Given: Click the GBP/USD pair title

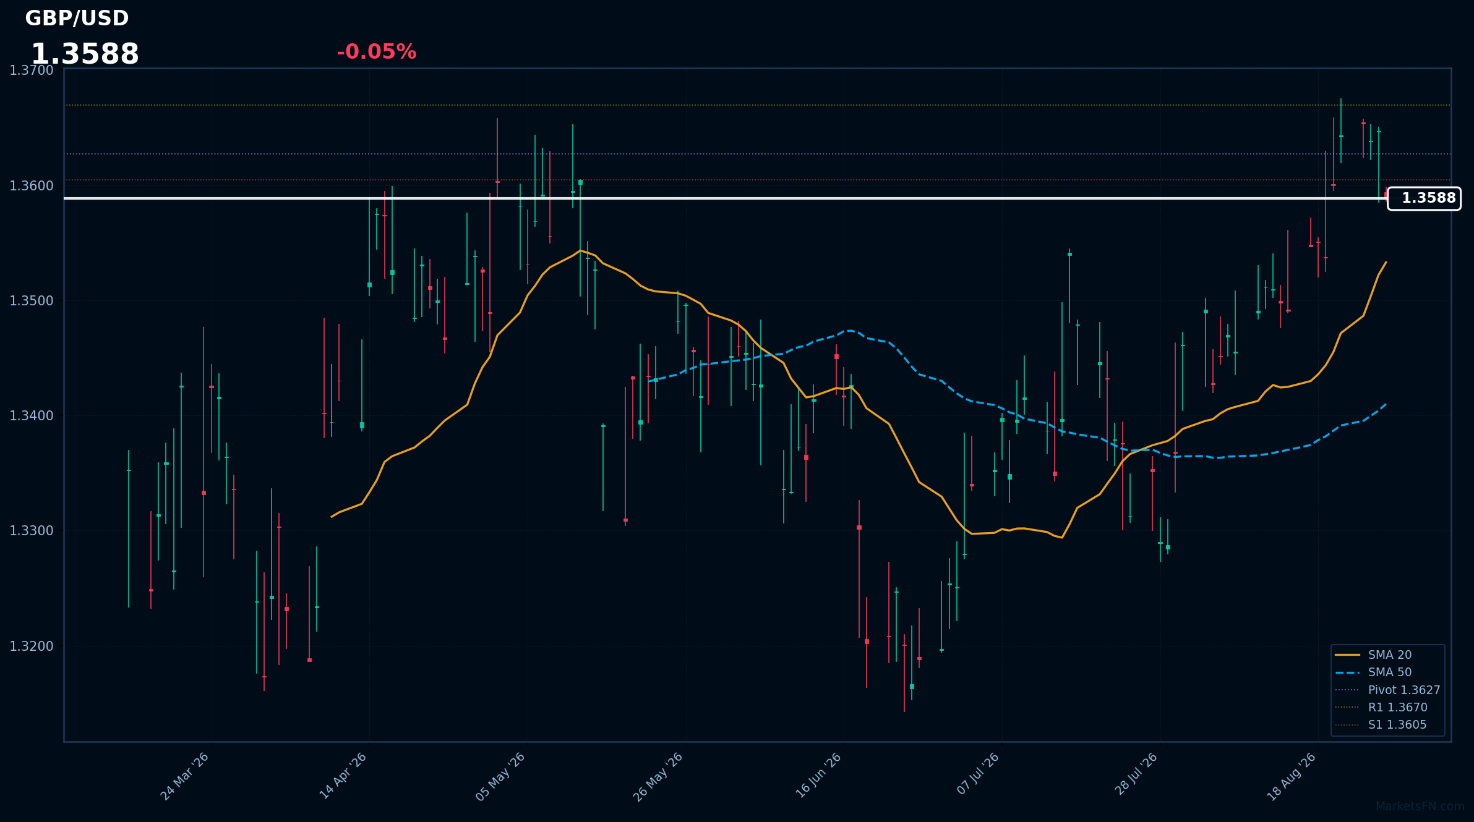Looking at the screenshot, I should click(x=77, y=19).
